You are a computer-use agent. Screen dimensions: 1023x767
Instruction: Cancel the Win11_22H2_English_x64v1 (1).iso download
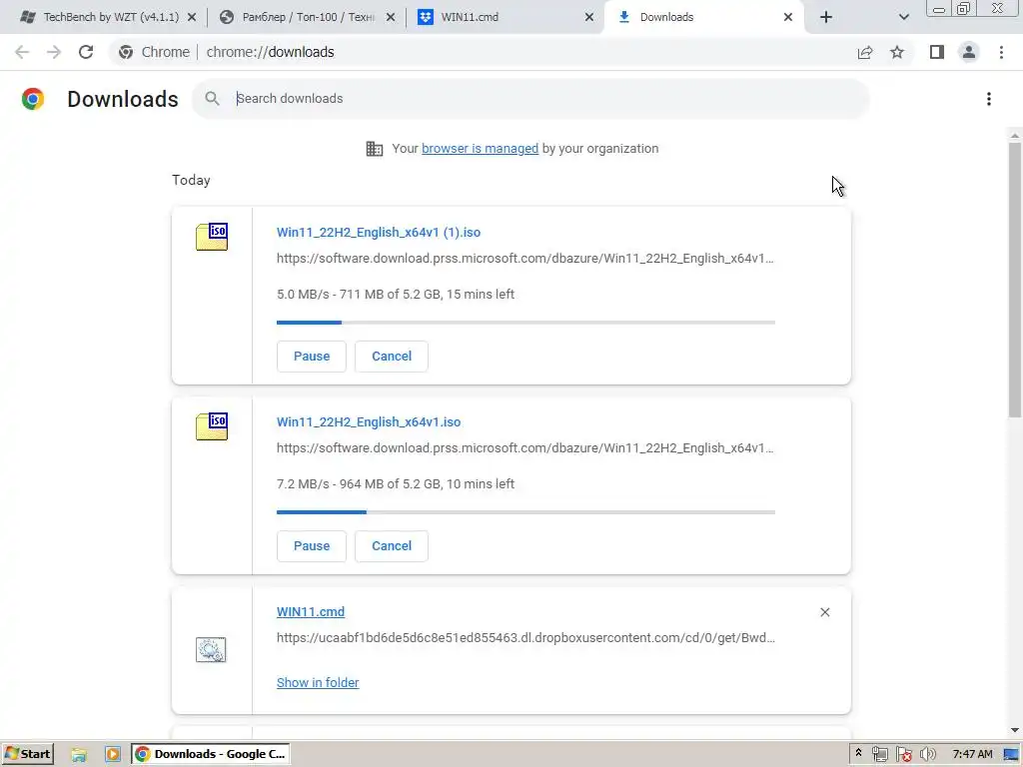point(392,357)
